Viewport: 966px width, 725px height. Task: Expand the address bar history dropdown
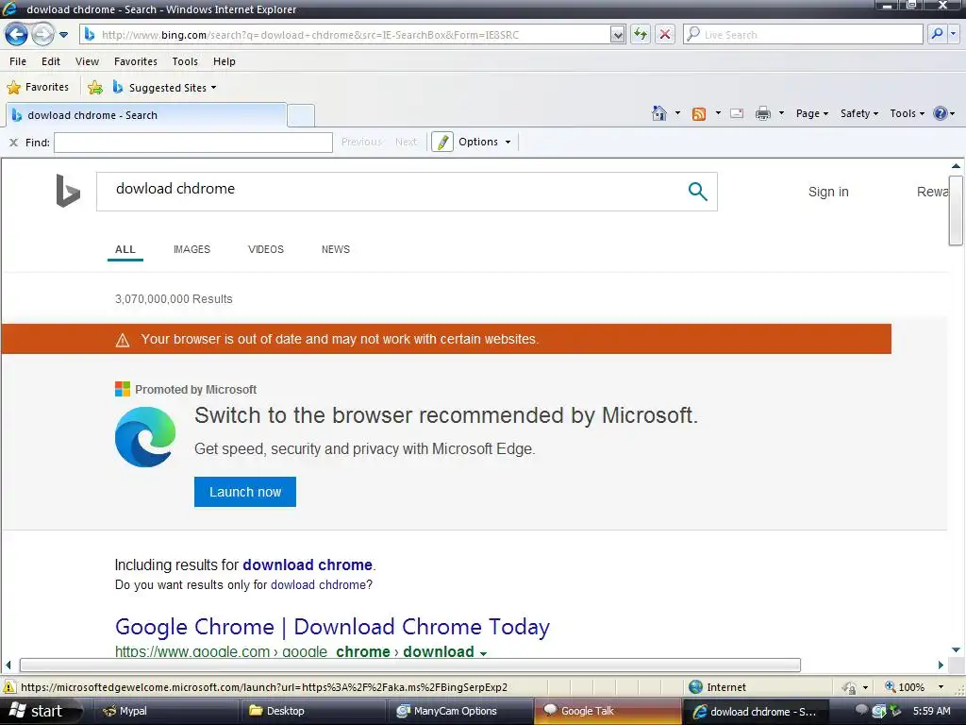tap(617, 35)
